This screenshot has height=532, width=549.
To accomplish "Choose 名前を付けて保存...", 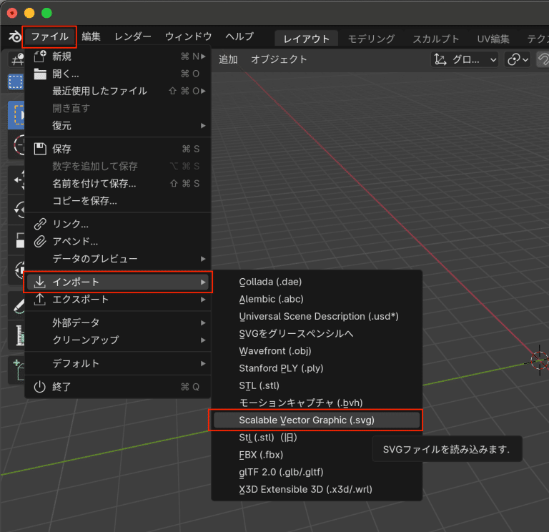I will (118, 184).
